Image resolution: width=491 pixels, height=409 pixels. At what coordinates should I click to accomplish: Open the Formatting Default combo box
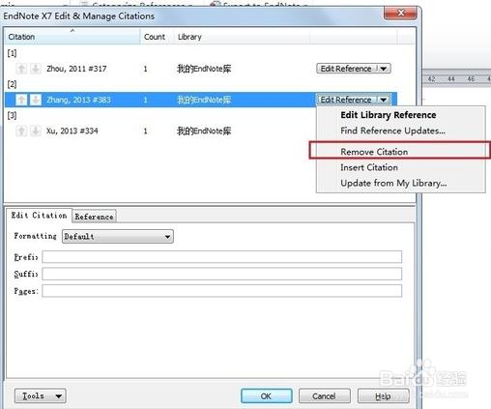point(118,237)
